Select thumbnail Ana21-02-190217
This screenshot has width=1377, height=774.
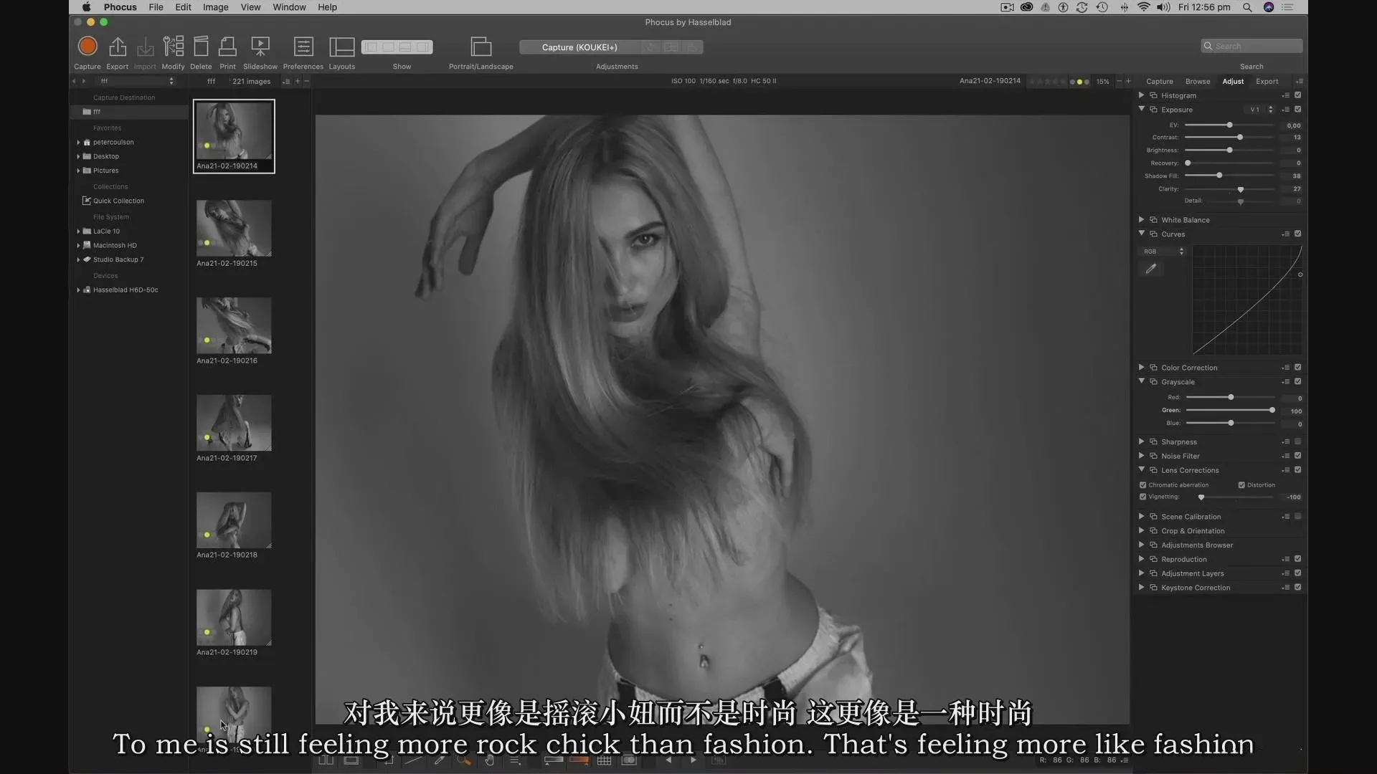pos(234,423)
